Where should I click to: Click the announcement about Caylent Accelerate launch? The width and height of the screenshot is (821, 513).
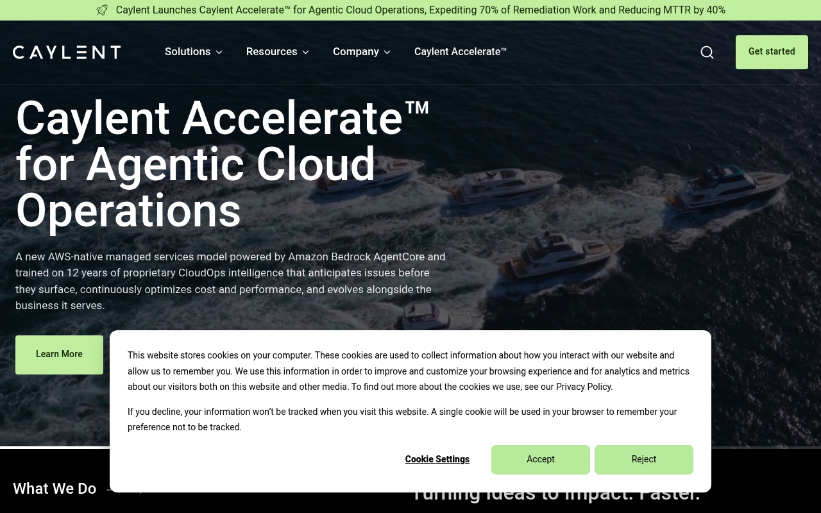[421, 10]
